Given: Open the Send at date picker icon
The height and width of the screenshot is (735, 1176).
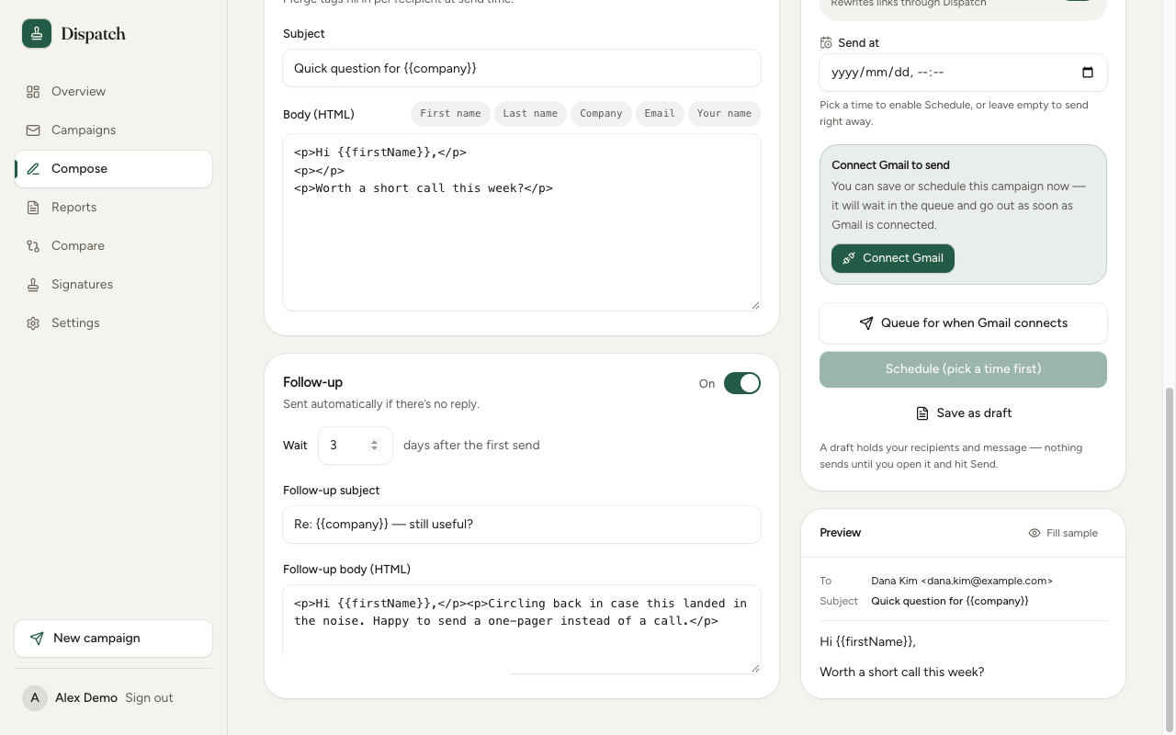Looking at the screenshot, I should tap(1088, 73).
